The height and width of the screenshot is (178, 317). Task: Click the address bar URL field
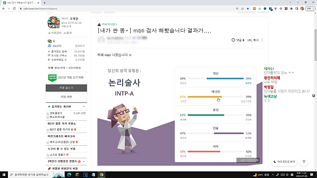[x=127, y=9]
